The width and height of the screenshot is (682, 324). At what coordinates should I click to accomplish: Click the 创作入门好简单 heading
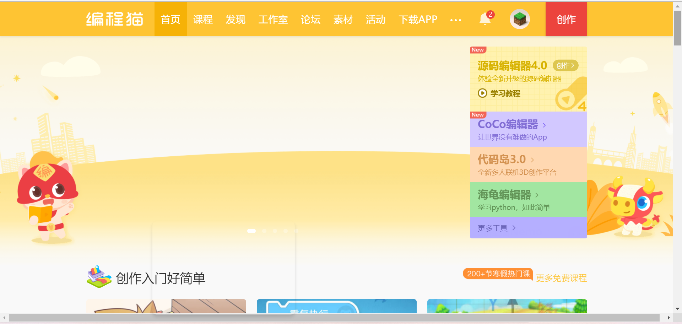[x=161, y=278]
